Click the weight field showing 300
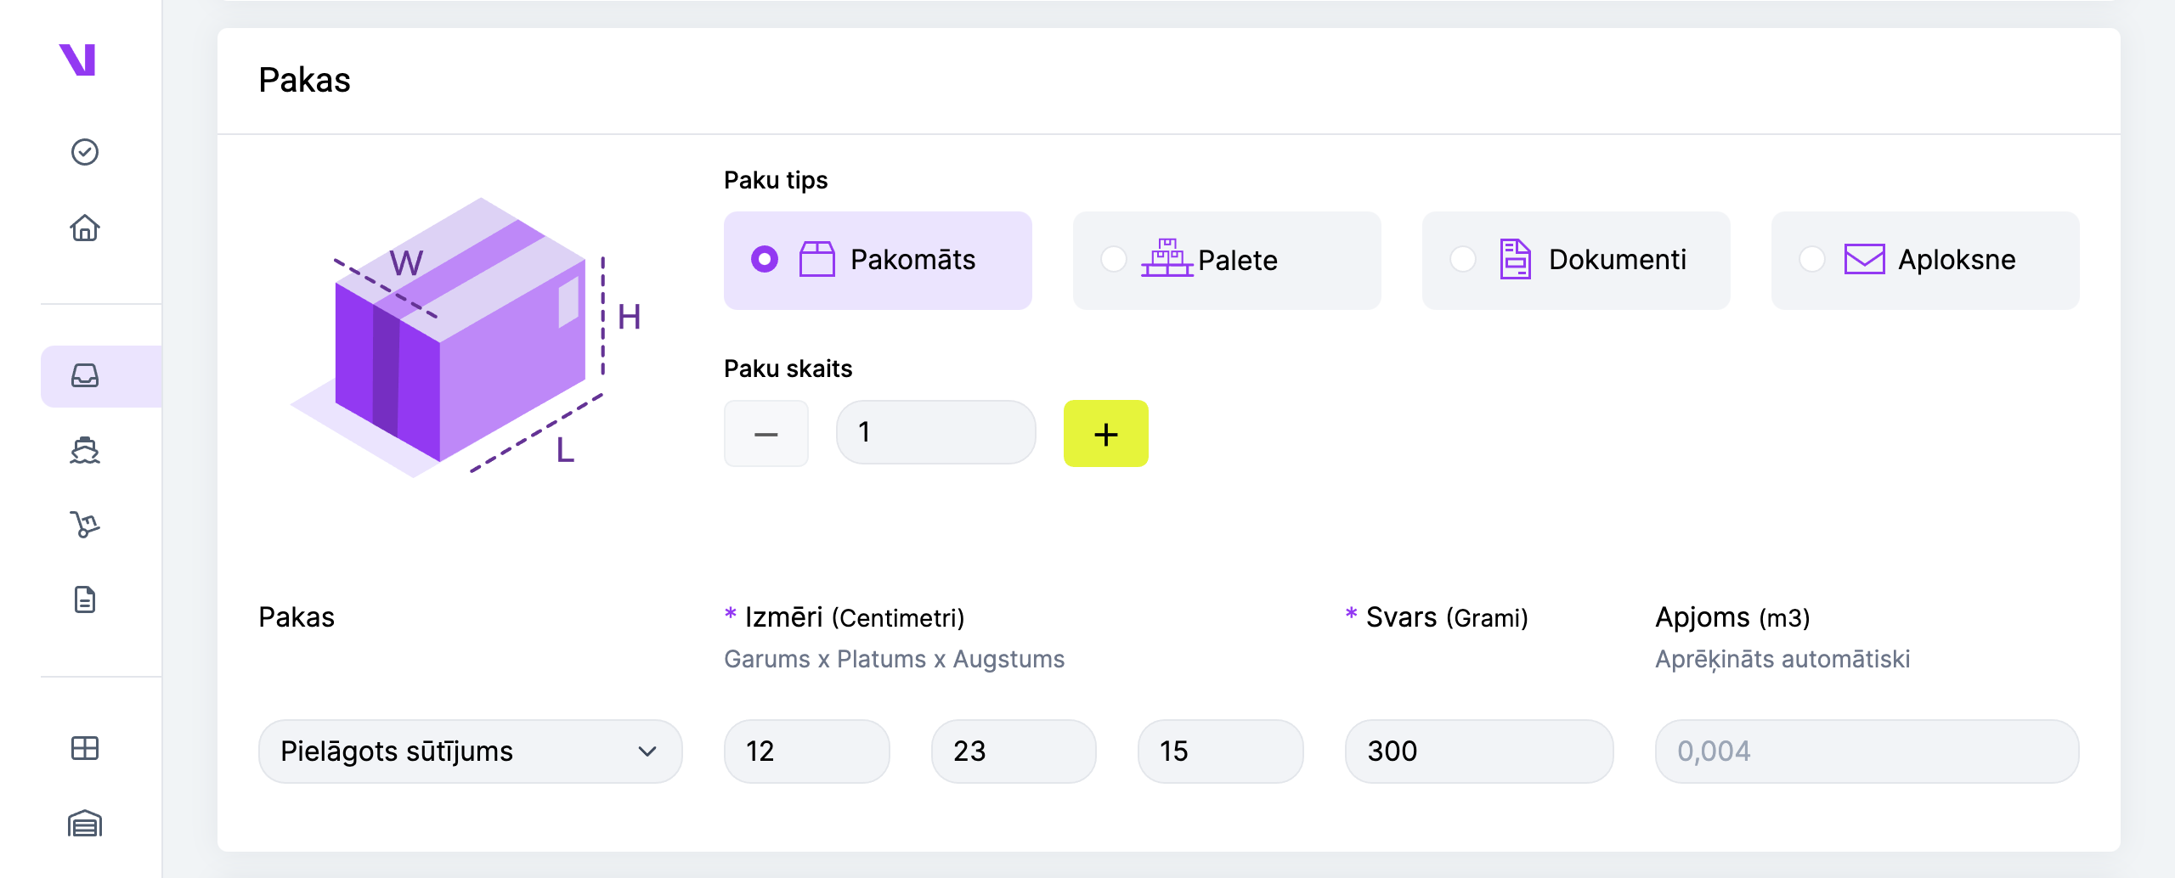 point(1479,751)
